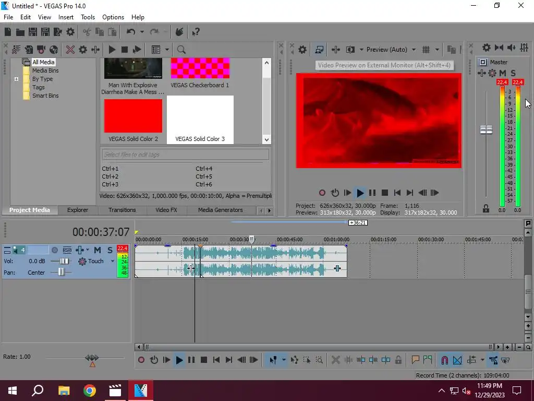Switch to Media Generators tab
This screenshot has width=534, height=401.
(x=221, y=210)
